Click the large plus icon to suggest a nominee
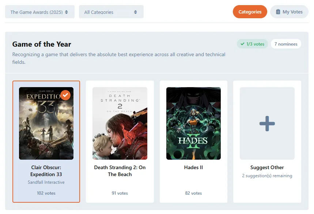 coord(267,124)
